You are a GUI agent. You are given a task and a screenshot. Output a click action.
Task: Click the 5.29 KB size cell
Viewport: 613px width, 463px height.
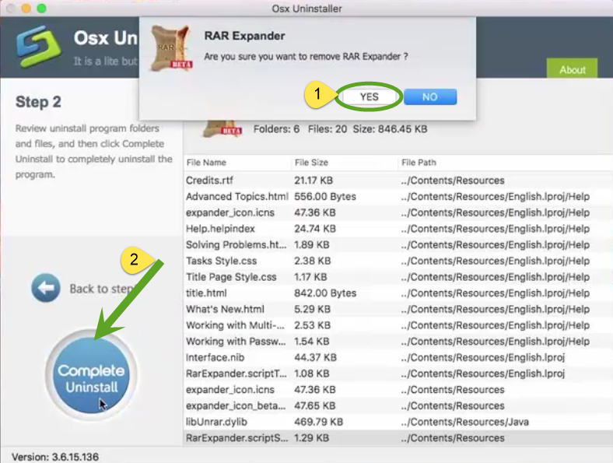point(312,309)
